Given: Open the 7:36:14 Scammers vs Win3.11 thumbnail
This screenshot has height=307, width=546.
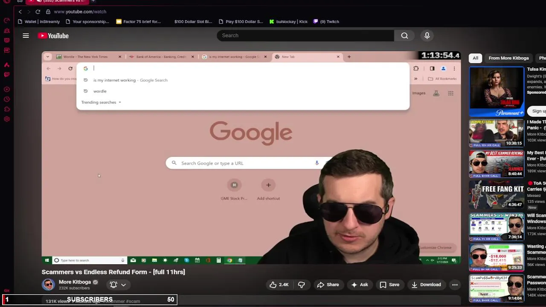Looking at the screenshot, I should click(x=497, y=226).
